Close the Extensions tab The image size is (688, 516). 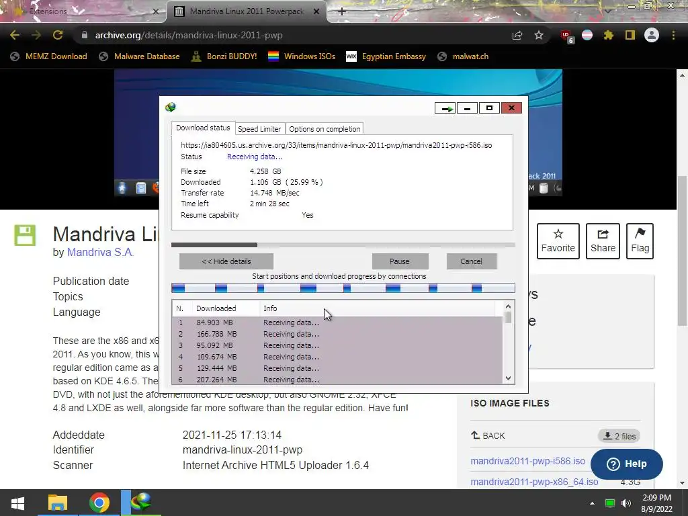tap(155, 11)
